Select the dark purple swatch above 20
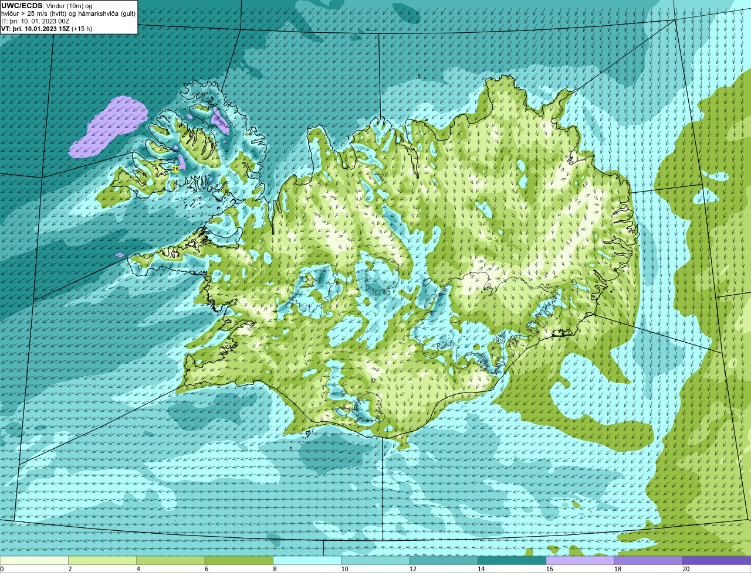Screen dimensions: 751x573 pyautogui.click(x=717, y=560)
